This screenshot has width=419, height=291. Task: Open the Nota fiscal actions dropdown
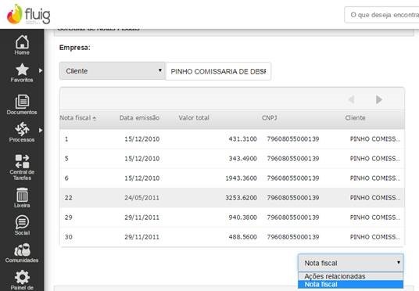[x=350, y=263]
